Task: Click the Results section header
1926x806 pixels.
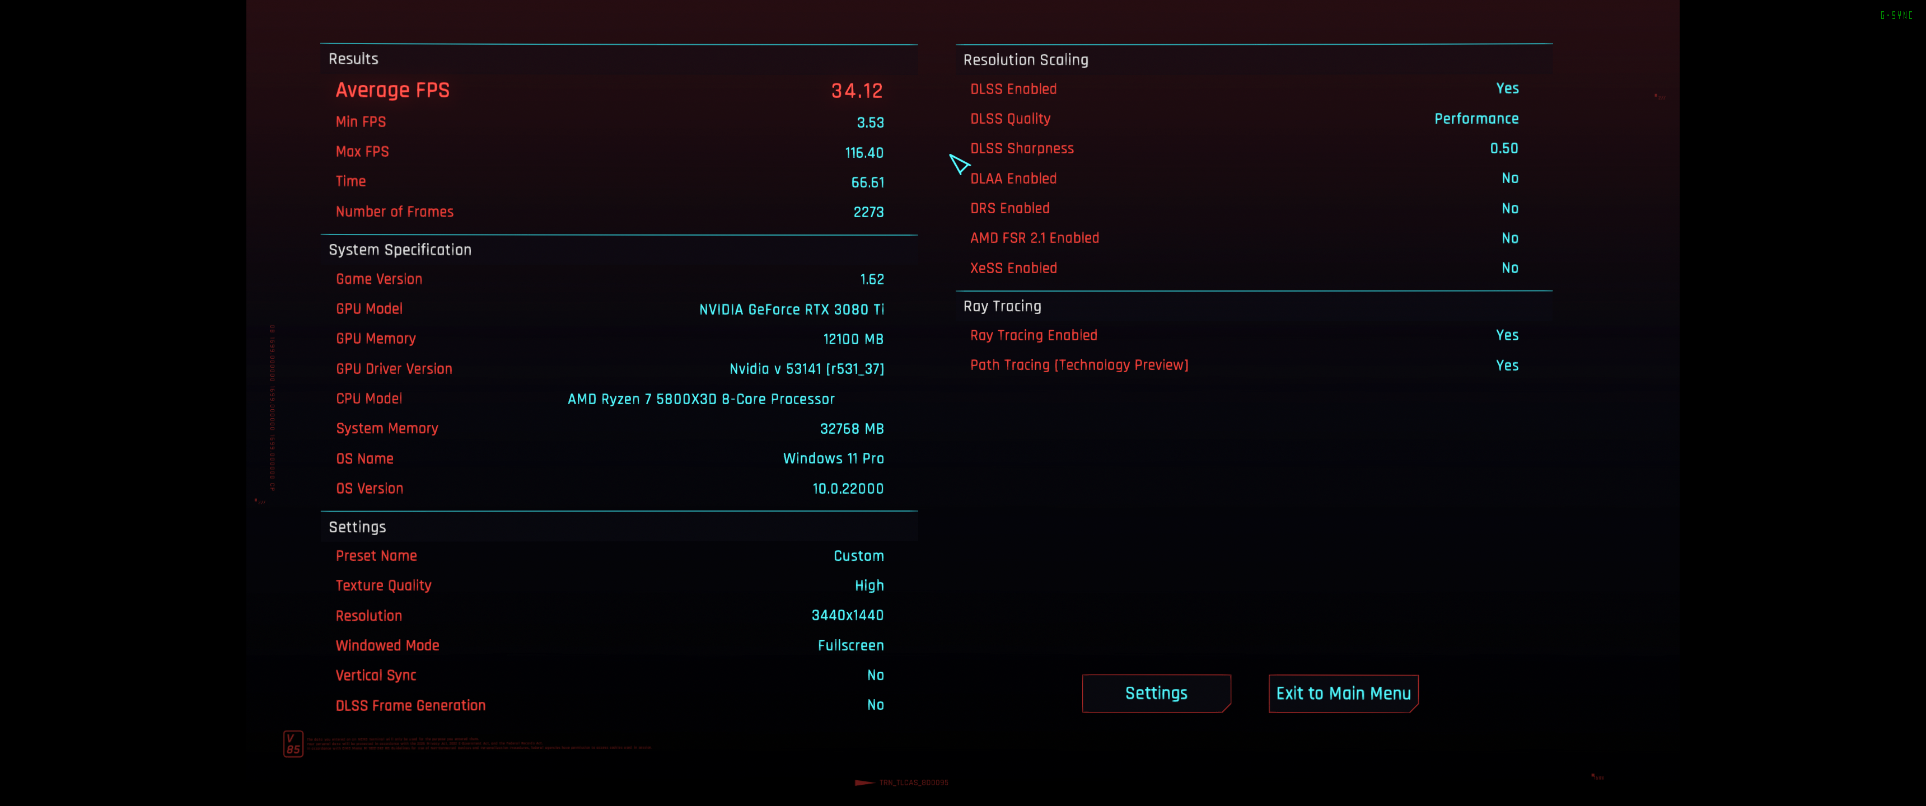Action: pos(354,59)
